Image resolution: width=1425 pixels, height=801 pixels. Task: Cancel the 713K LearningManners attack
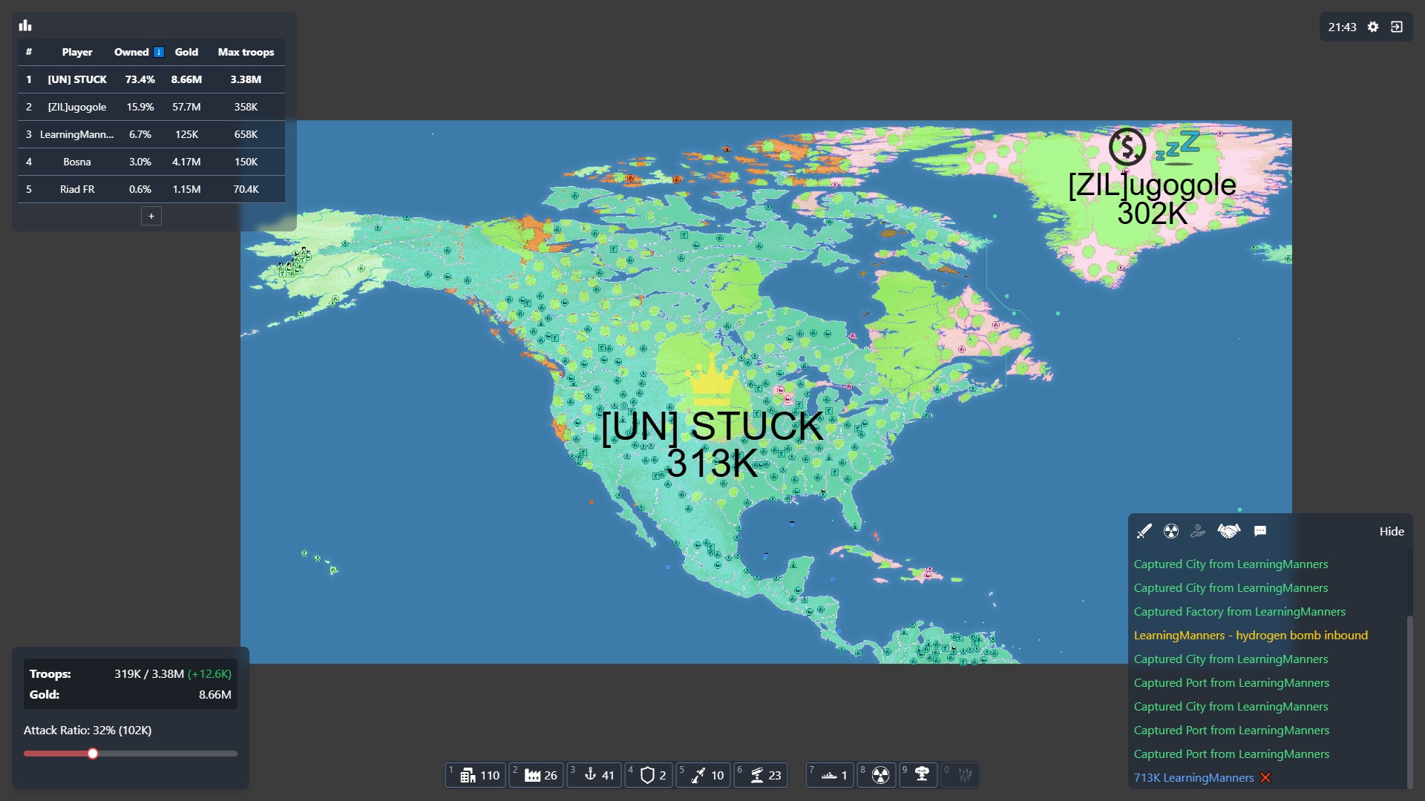[1265, 777]
